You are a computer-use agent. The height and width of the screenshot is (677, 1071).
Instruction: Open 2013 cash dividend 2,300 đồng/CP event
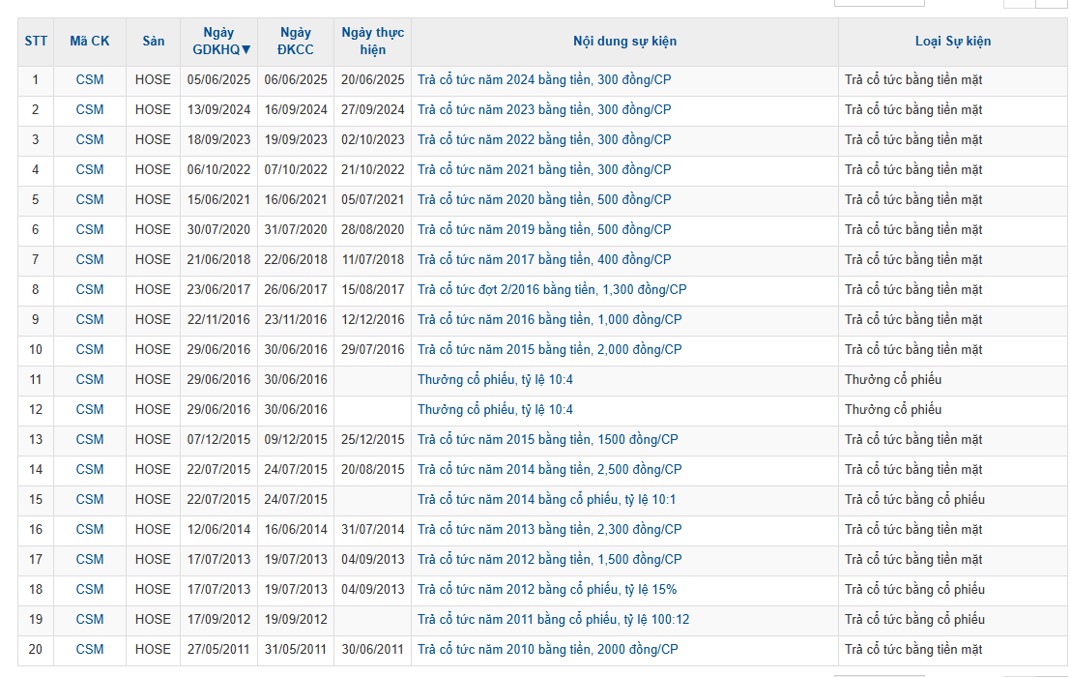coord(550,530)
